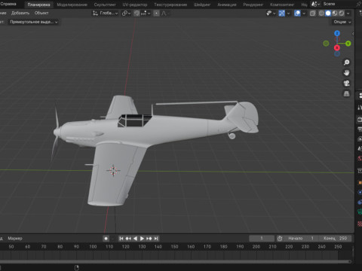Screen dimensions: 362x271
Task: Open the Render properties tab icon
Action: (360, 120)
